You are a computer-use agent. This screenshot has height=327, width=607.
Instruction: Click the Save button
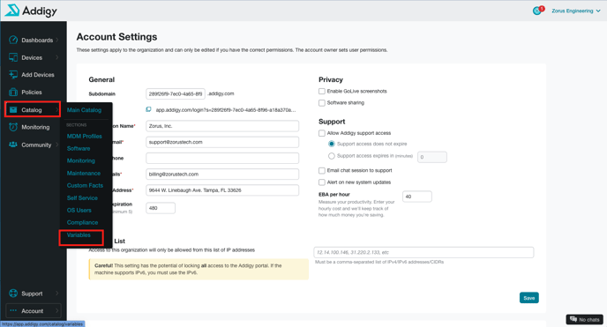click(529, 298)
